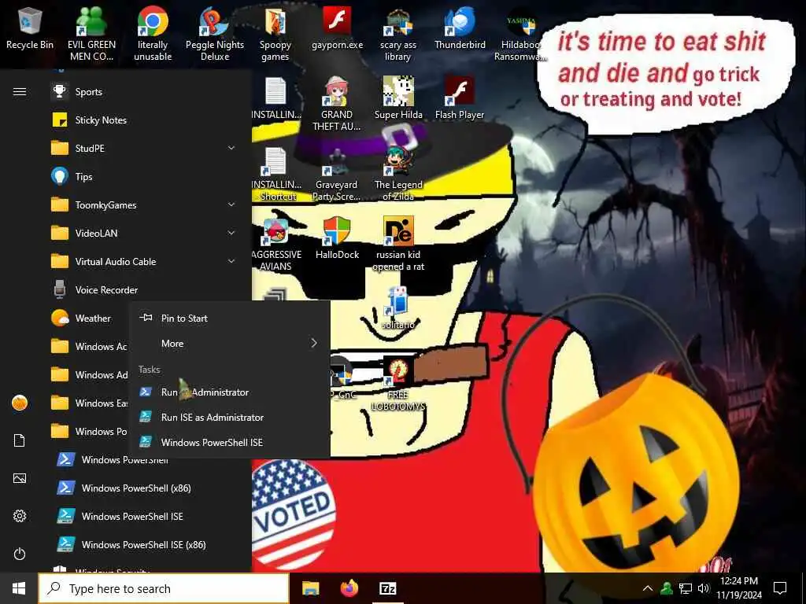Image resolution: width=806 pixels, height=604 pixels.
Task: Click the user account avatar in Start sidebar
Action: (x=20, y=403)
